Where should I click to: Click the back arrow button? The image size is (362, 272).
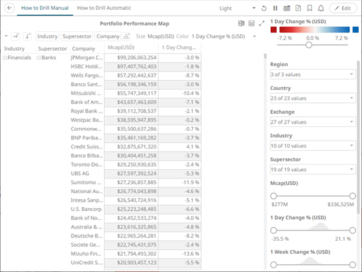point(10,8)
